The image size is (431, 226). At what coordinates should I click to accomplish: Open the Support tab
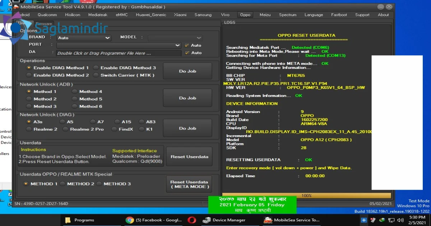point(362,15)
